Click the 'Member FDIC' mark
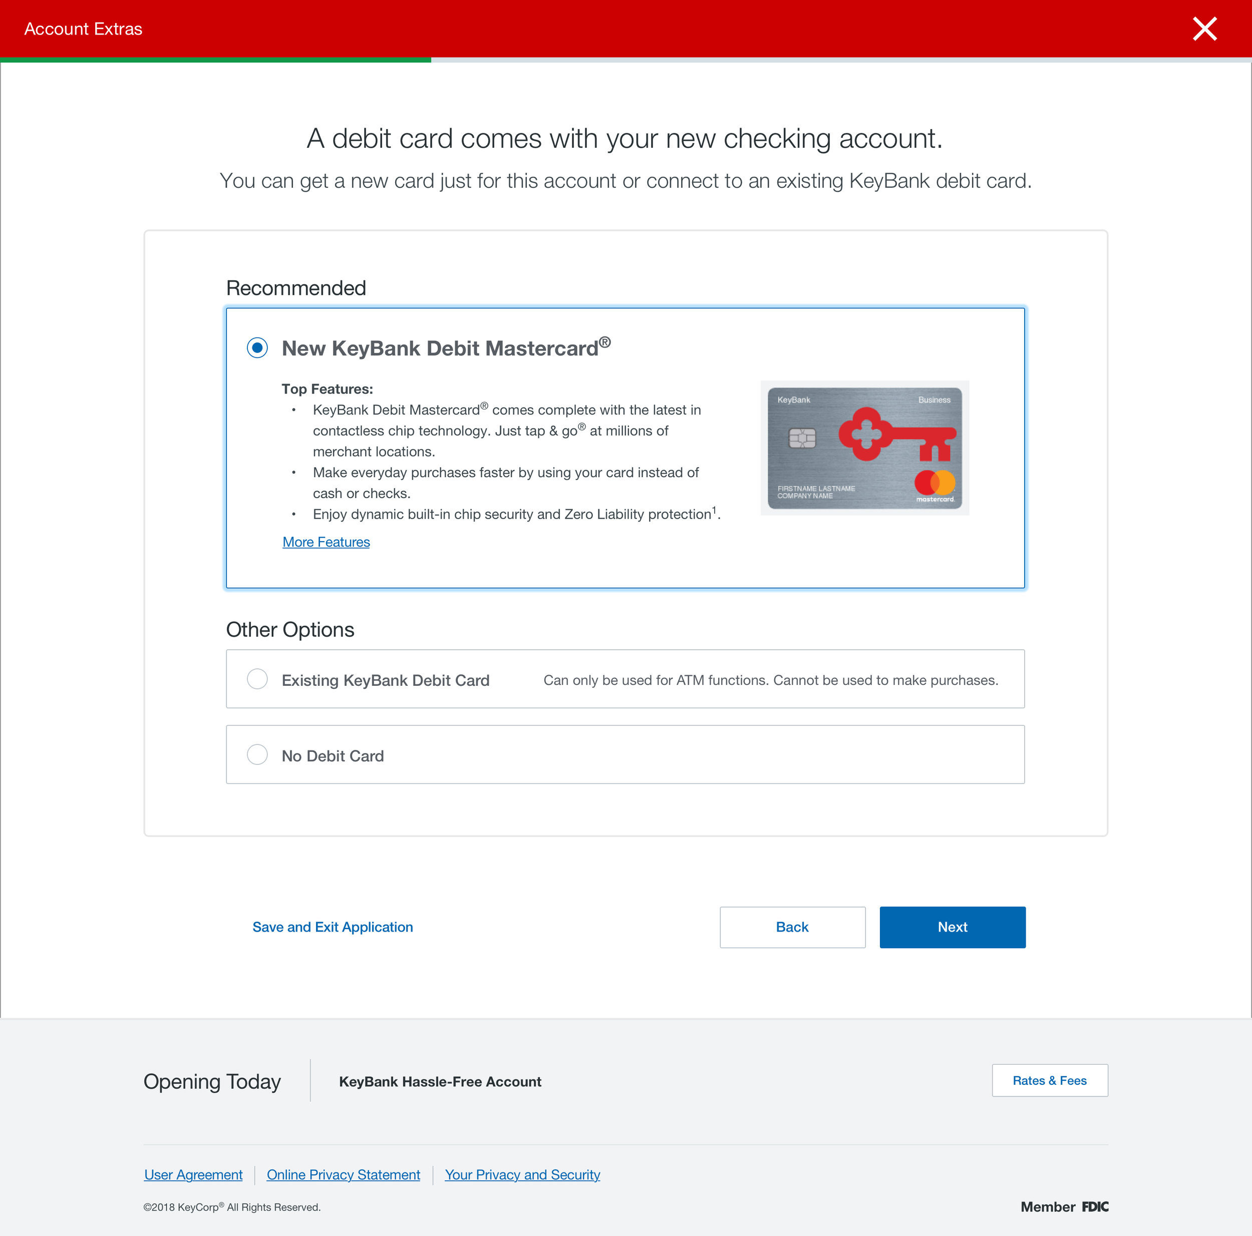The width and height of the screenshot is (1252, 1236). pyautogui.click(x=1064, y=1206)
